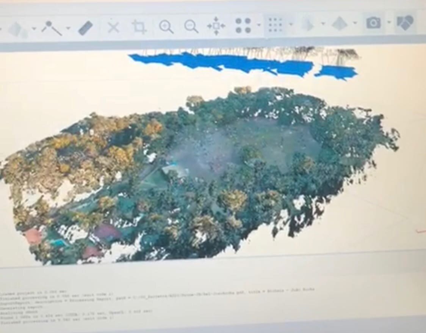Zoom out with the magnifier minus
Screen dimensions: 426x333
point(191,27)
